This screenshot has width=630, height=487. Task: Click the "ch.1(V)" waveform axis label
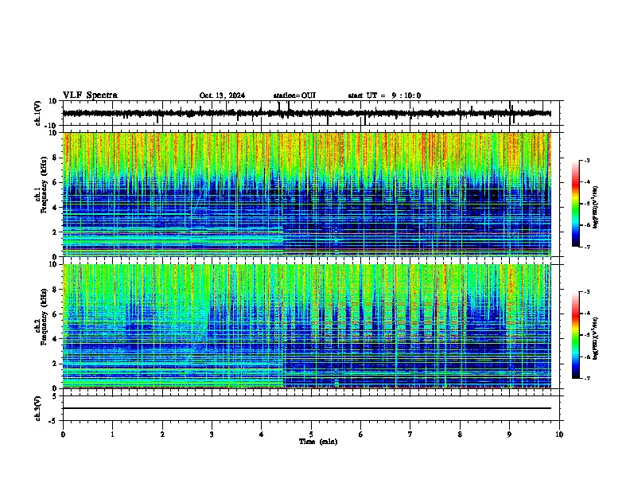38,113
